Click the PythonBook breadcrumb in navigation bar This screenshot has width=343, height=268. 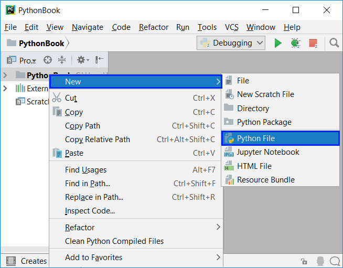click(x=41, y=44)
